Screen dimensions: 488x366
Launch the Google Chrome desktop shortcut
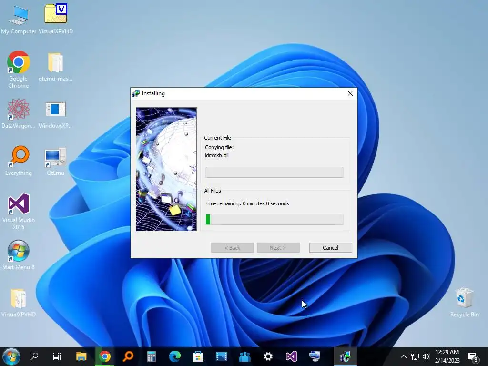(x=19, y=69)
